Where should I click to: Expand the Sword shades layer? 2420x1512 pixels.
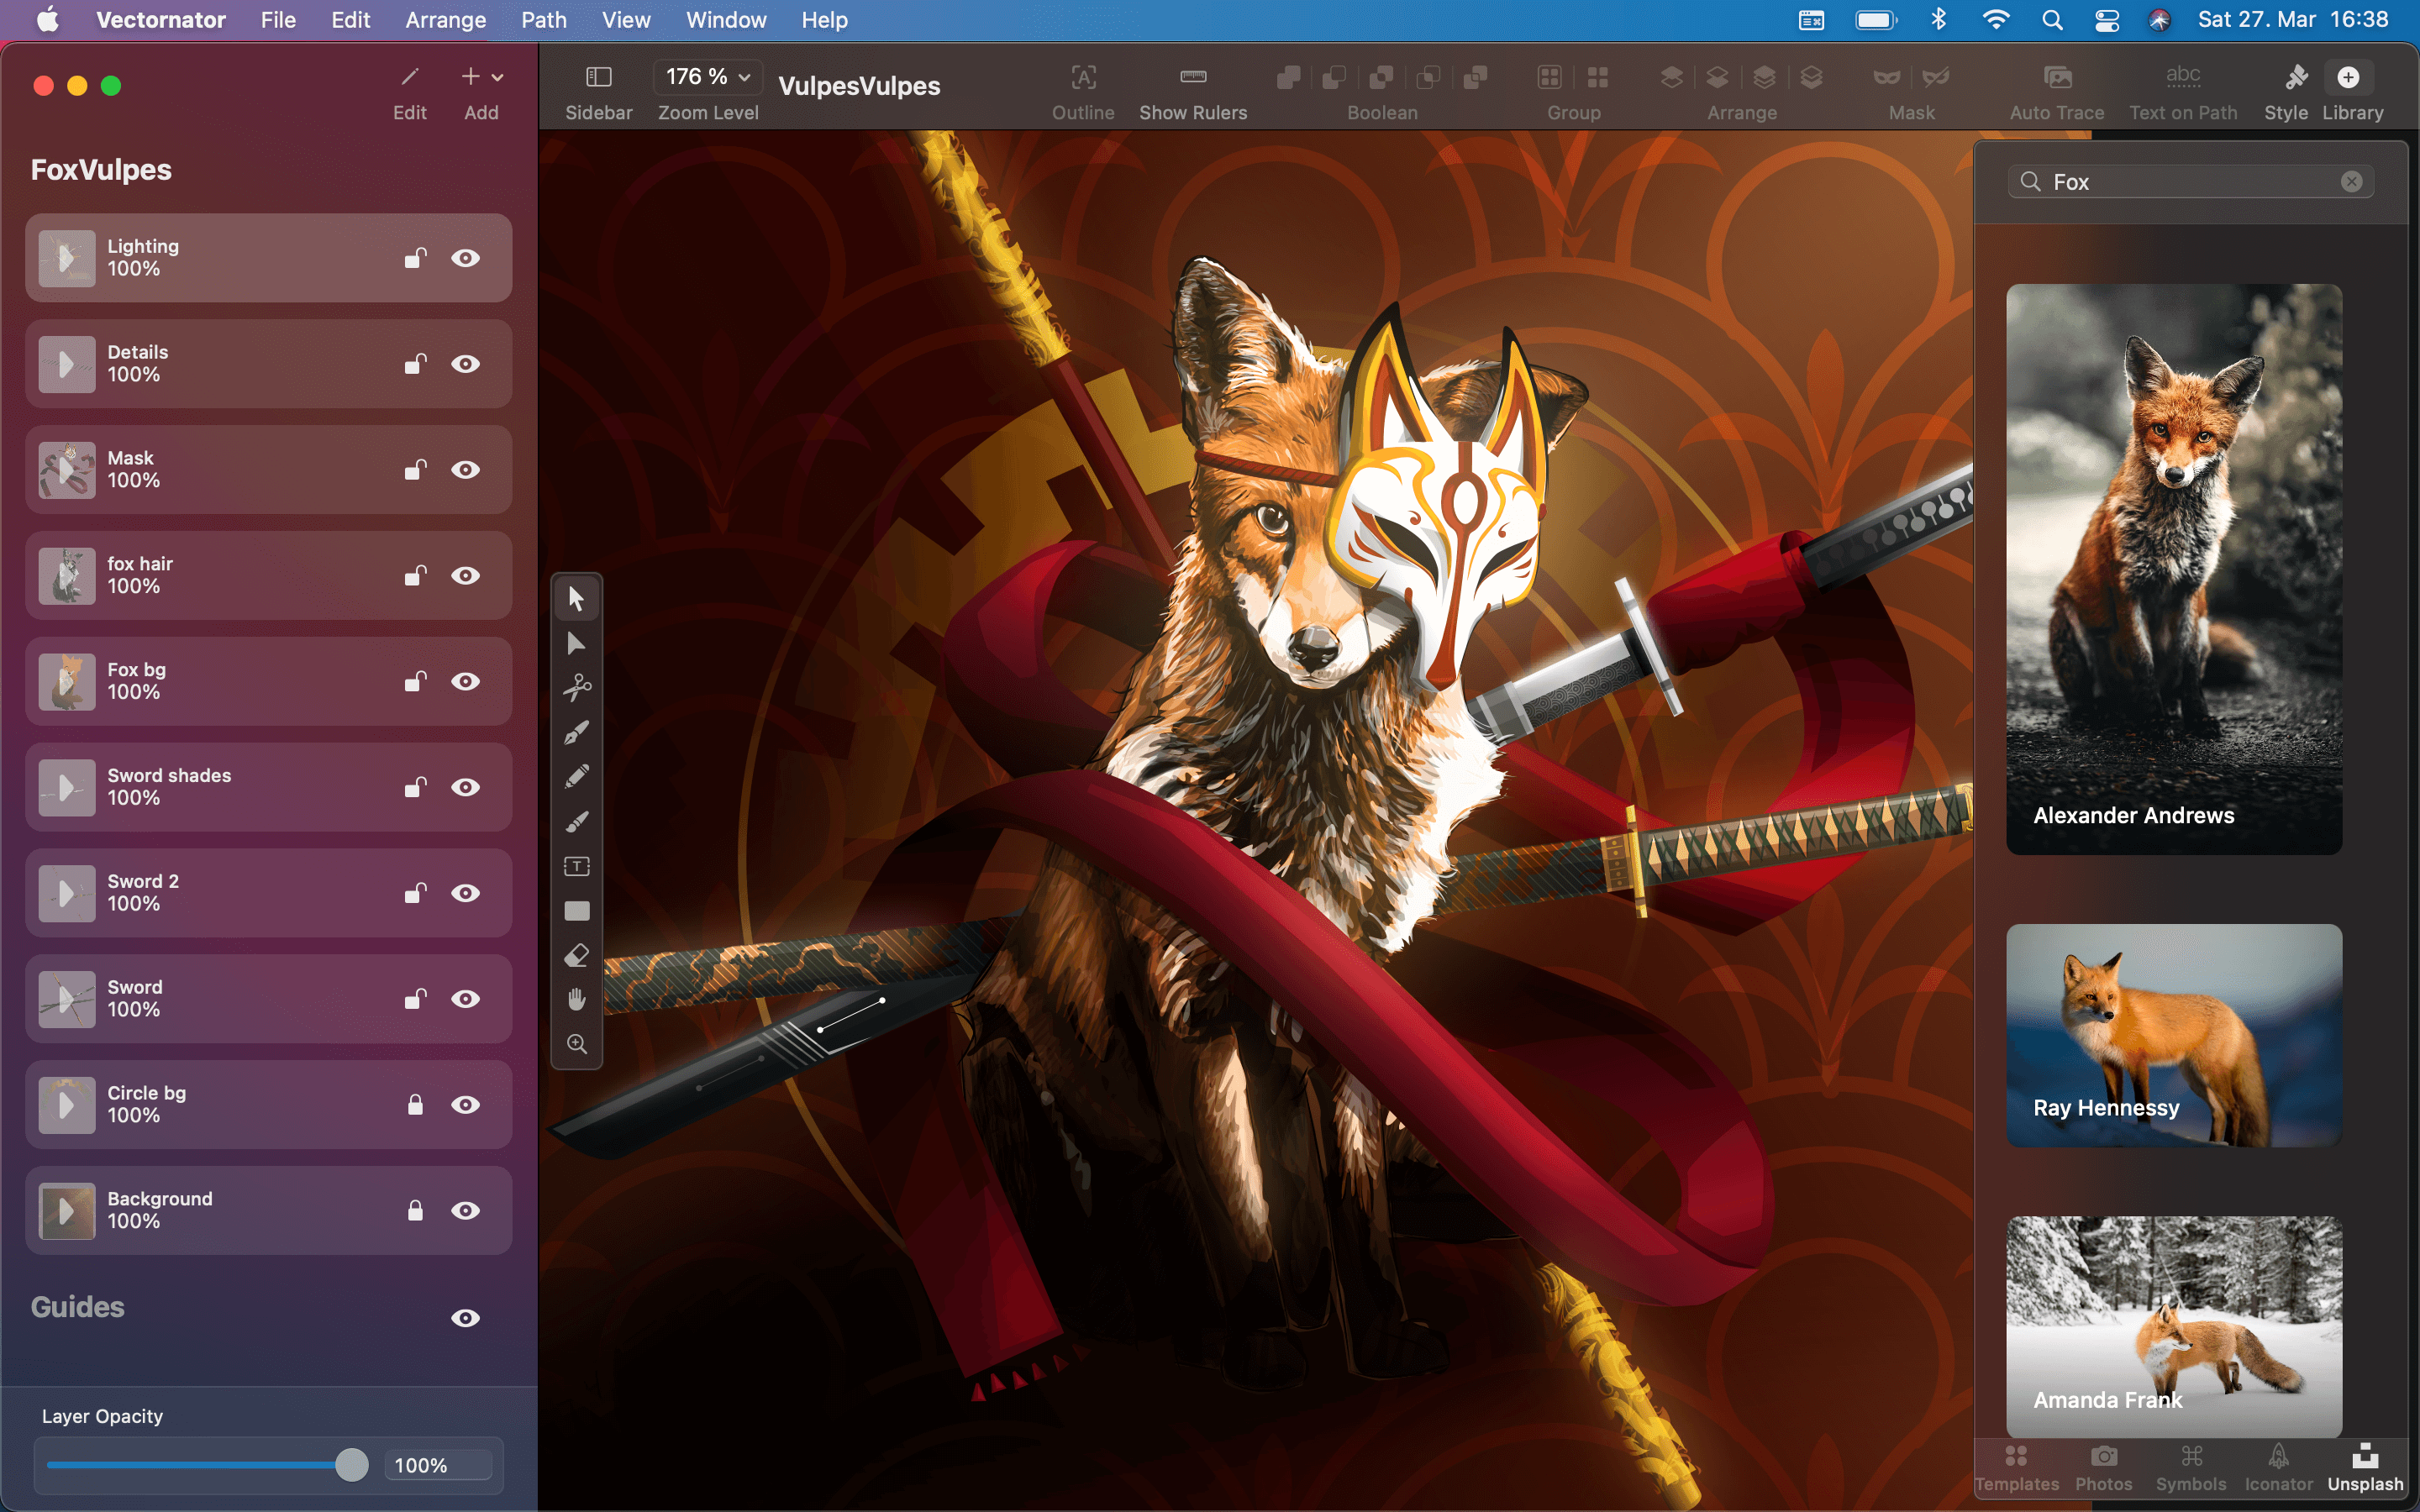[66, 787]
